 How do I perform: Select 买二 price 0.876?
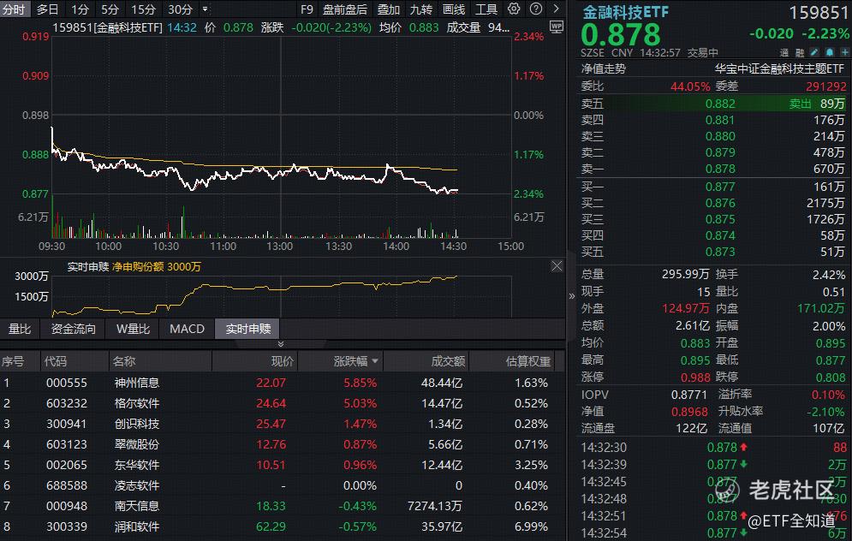[x=720, y=203]
